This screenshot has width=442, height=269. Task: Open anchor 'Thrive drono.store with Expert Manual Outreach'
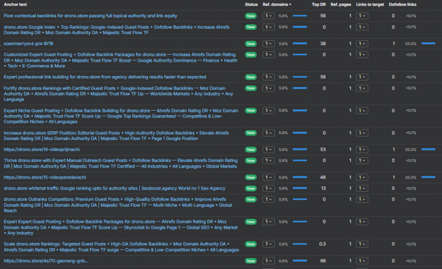(x=121, y=163)
